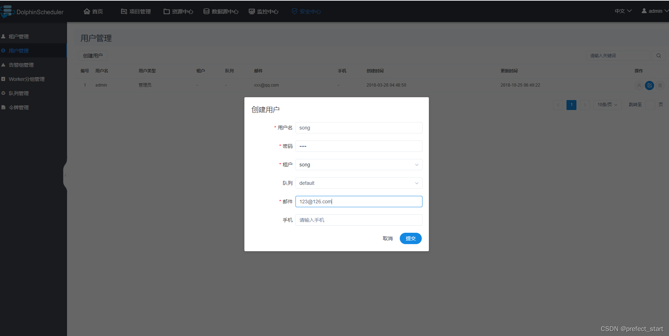
Task: Click xxx@qq.com email cell
Action: [x=266, y=85]
